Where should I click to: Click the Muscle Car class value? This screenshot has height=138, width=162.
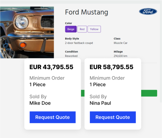pos(121,43)
